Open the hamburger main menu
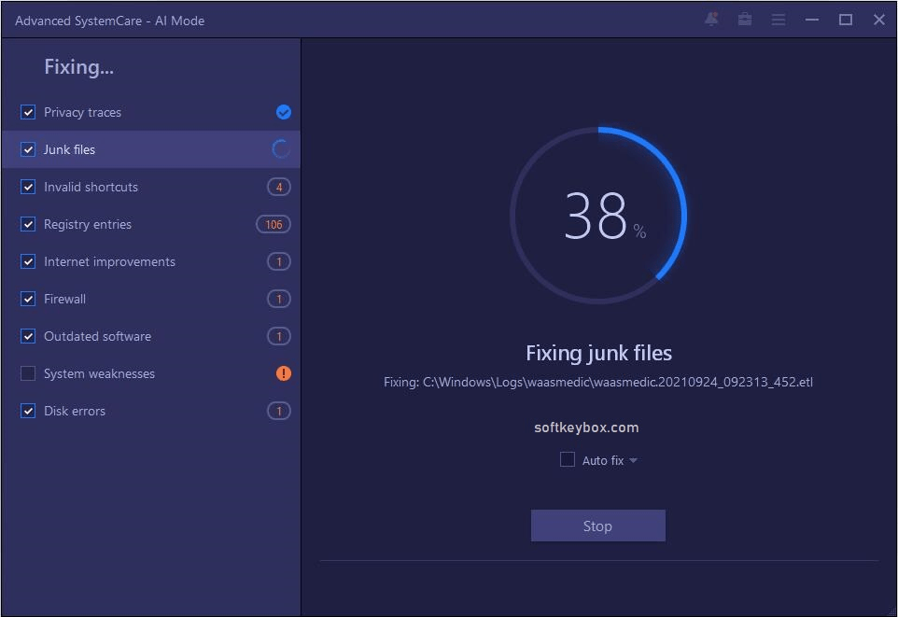The image size is (898, 617). click(x=778, y=19)
